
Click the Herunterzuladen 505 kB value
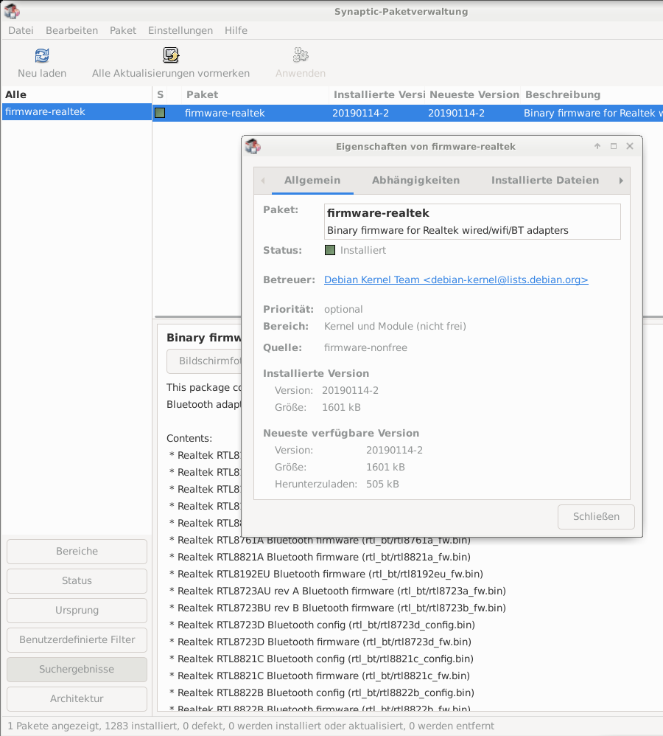pyautogui.click(x=382, y=484)
